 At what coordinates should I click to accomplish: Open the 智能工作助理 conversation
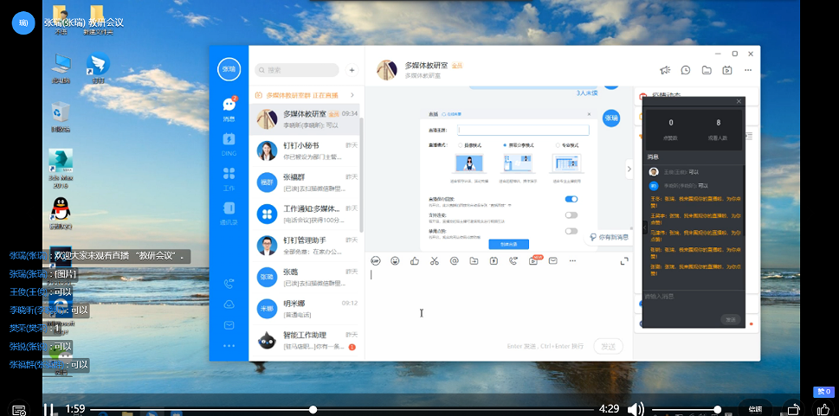(305, 340)
